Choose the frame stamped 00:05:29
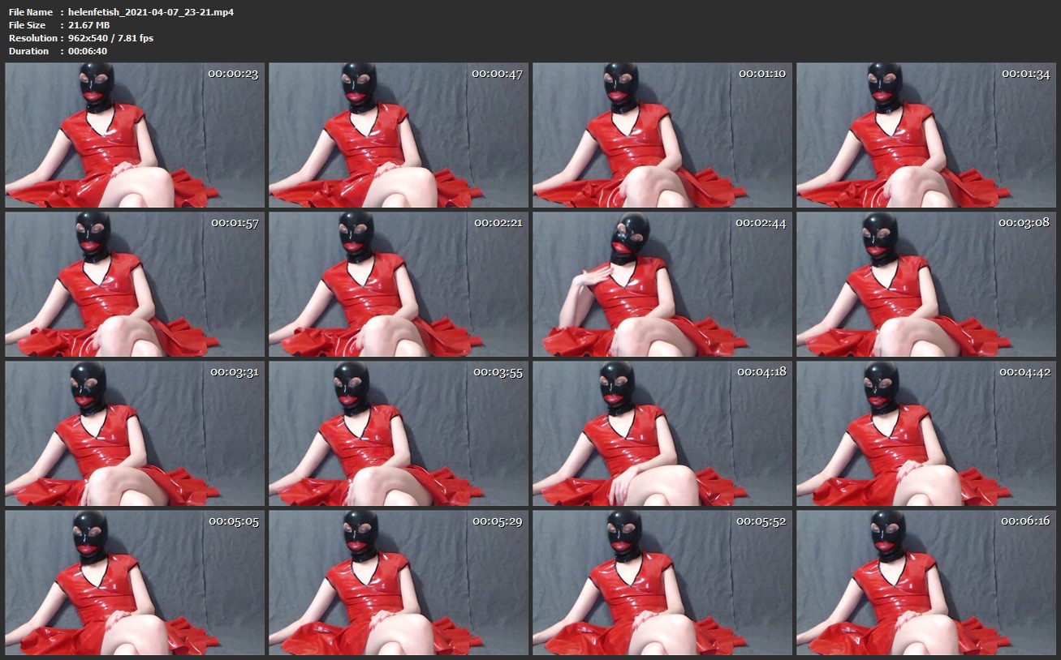The height and width of the screenshot is (660, 1061). click(x=399, y=583)
